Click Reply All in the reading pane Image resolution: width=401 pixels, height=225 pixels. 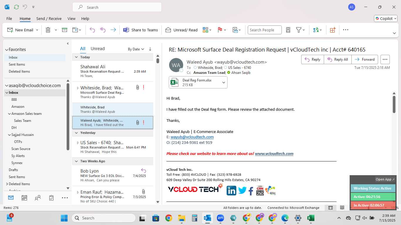pos(338,59)
